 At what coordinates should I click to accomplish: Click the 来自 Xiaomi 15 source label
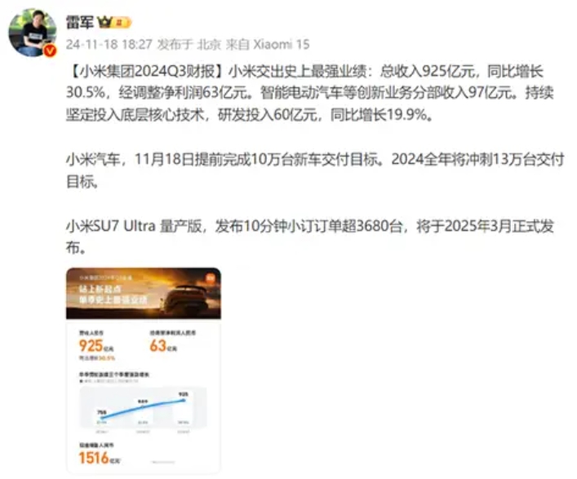coord(268,45)
